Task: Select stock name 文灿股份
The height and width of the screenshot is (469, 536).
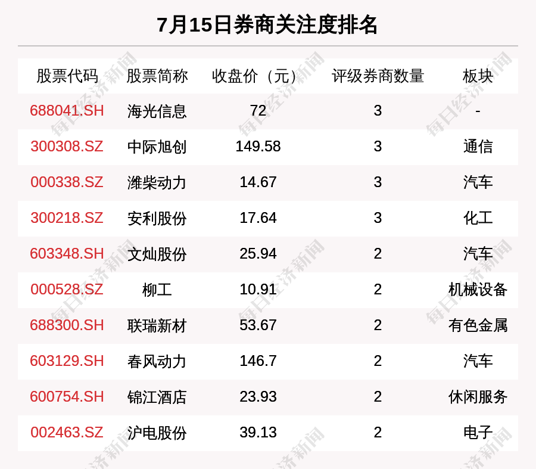Action: coord(157,254)
